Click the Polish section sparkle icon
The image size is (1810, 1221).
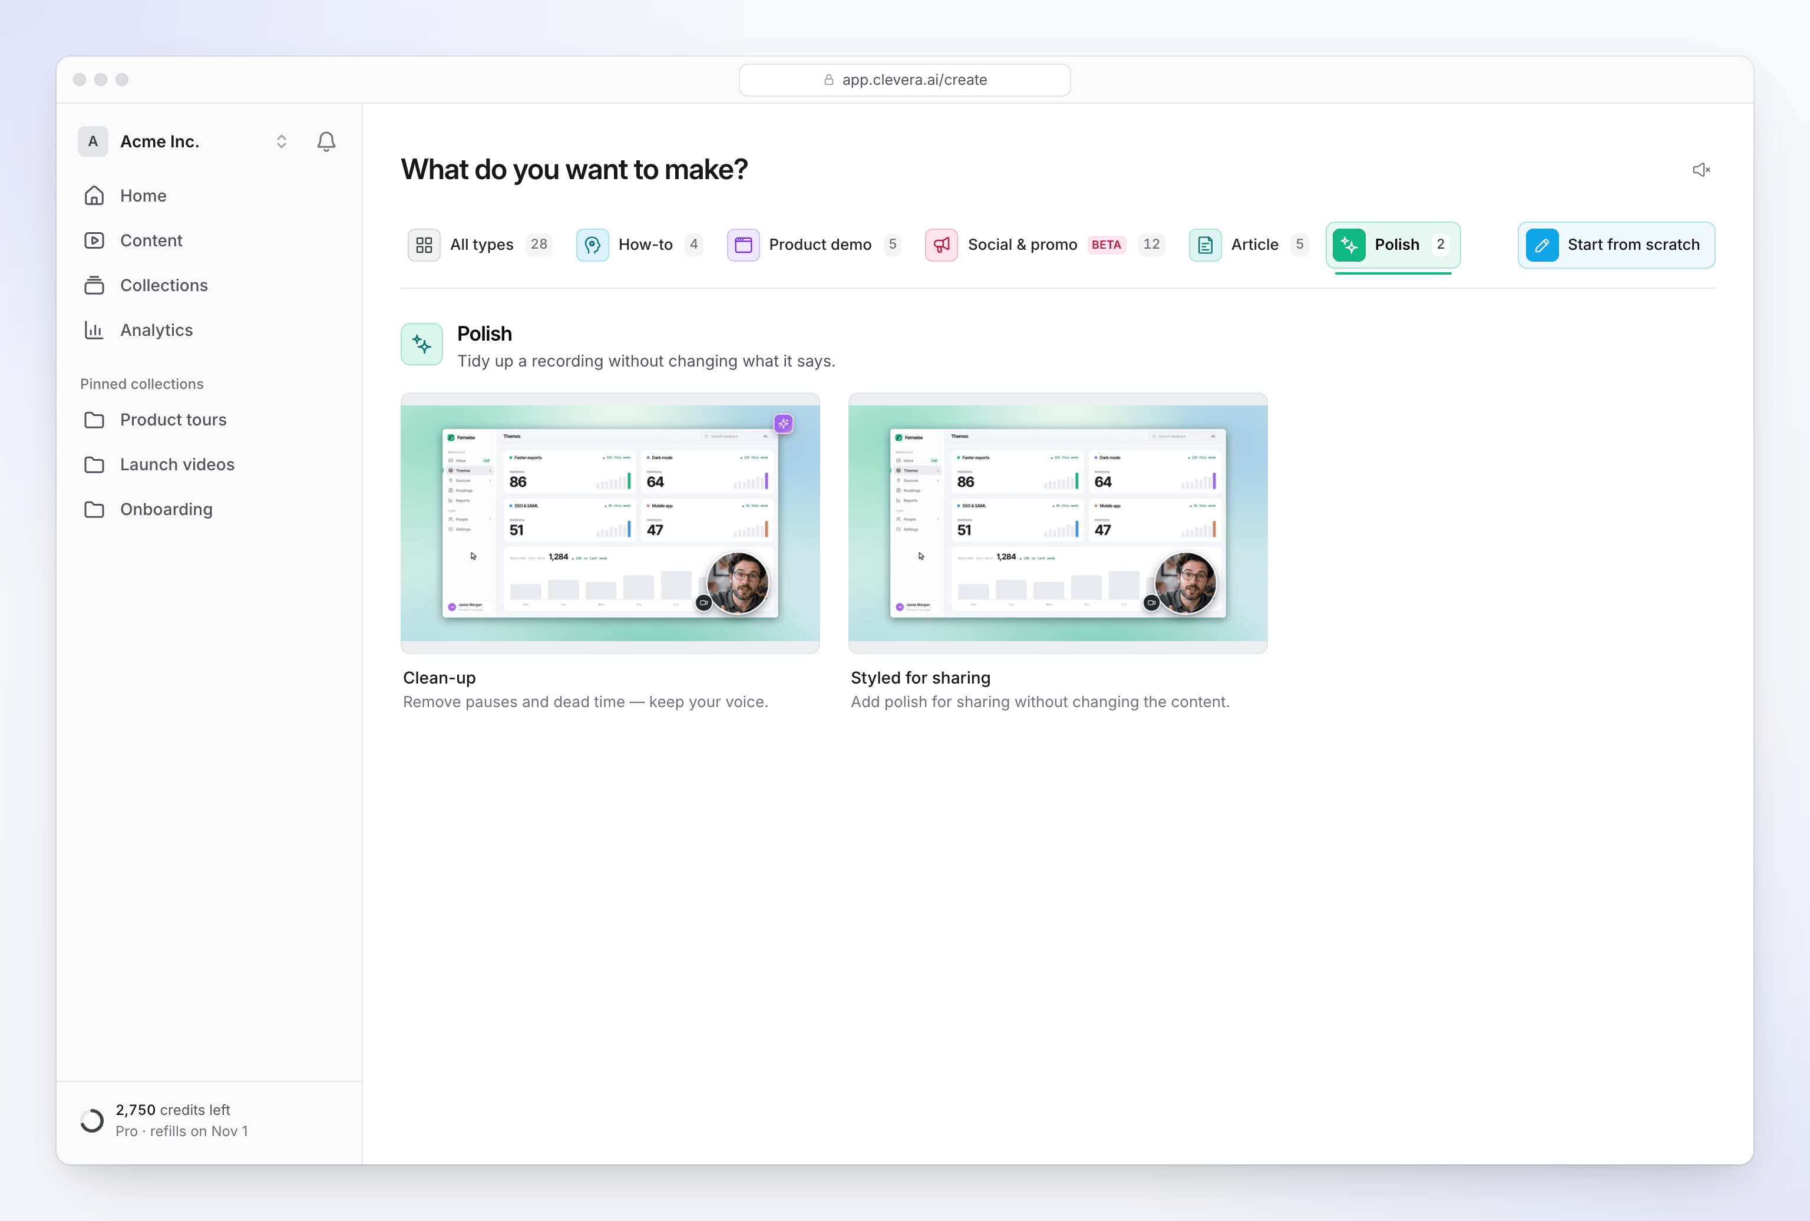[422, 344]
